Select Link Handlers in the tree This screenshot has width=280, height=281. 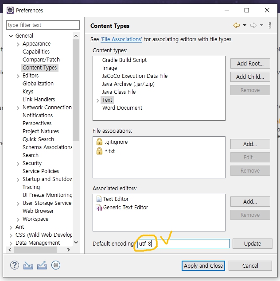[x=39, y=99]
